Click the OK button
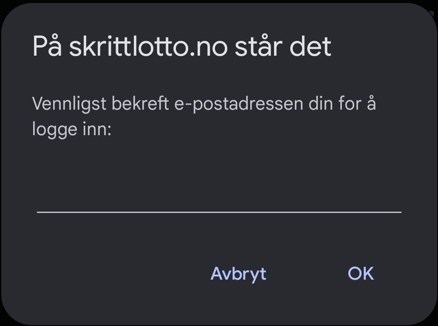This screenshot has height=326, width=438. click(361, 274)
